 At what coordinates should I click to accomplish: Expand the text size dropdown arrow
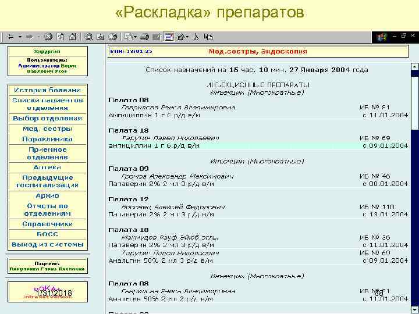tap(187, 37)
